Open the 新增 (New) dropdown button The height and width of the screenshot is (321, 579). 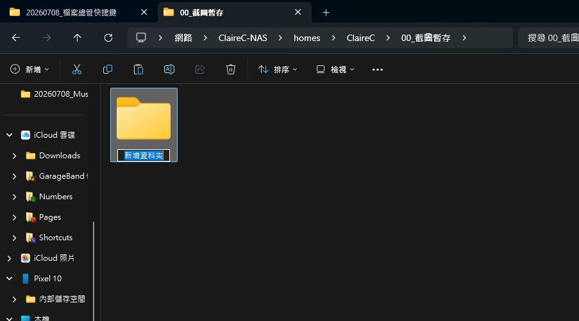click(x=30, y=69)
